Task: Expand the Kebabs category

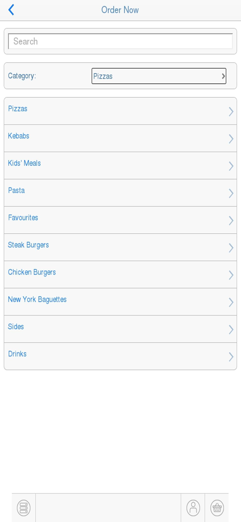Action: [x=120, y=138]
